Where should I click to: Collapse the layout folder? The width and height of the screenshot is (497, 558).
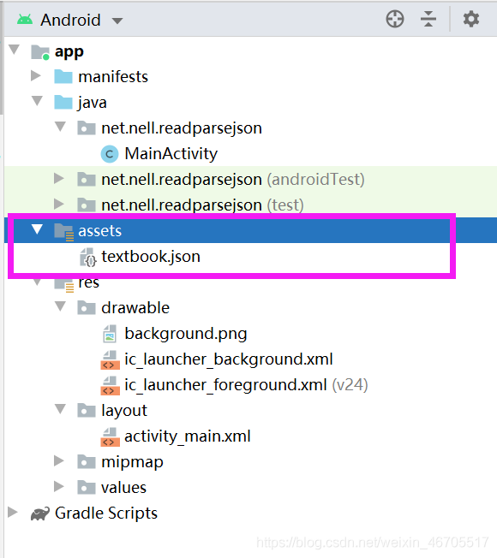click(60, 408)
